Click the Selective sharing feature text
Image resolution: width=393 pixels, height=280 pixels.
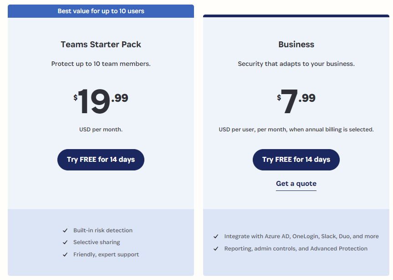[x=97, y=242]
